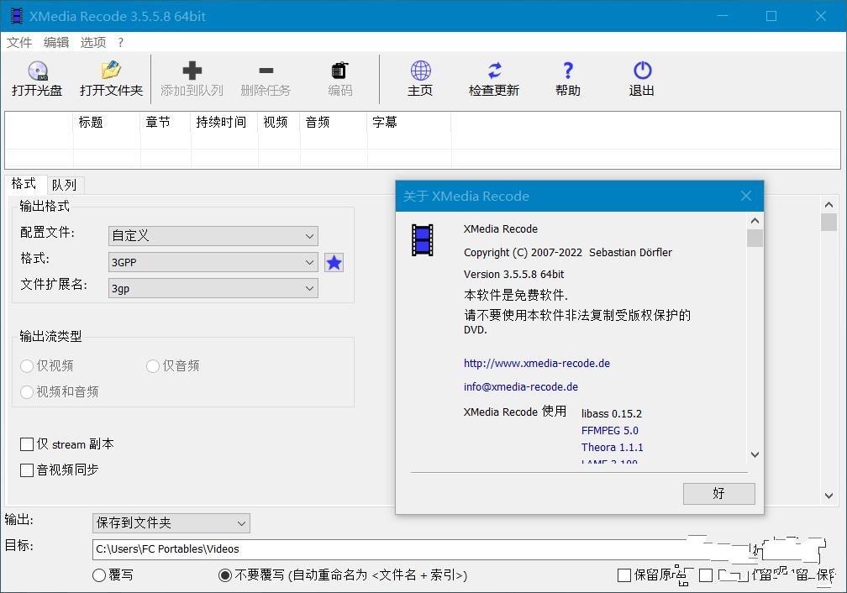Enable the 仅 stream 副本 checkbox
This screenshot has height=593, width=847.
pos(27,444)
